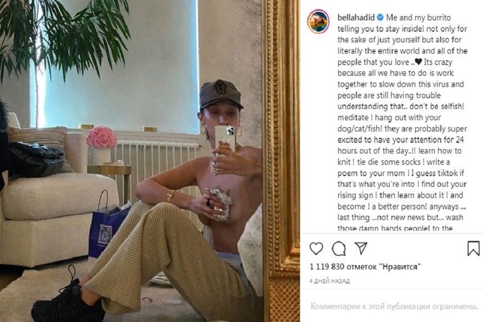Click the gold mirror frame in the photo
The image size is (483, 322).
tap(281, 161)
